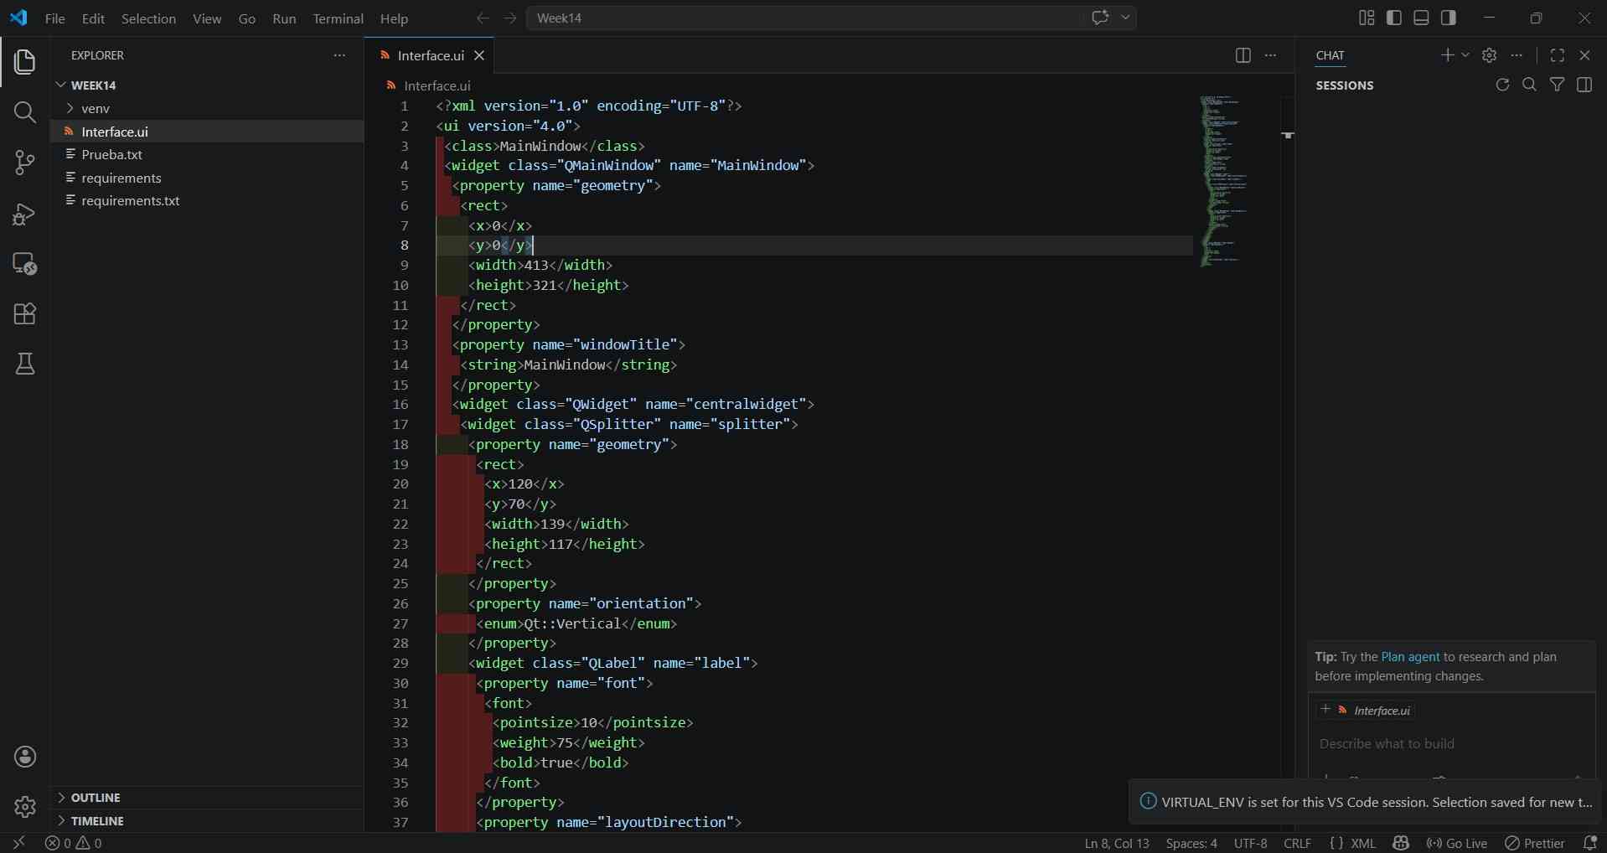Toggle sessions sidebar layout icon
The height and width of the screenshot is (853, 1607).
point(1584,85)
